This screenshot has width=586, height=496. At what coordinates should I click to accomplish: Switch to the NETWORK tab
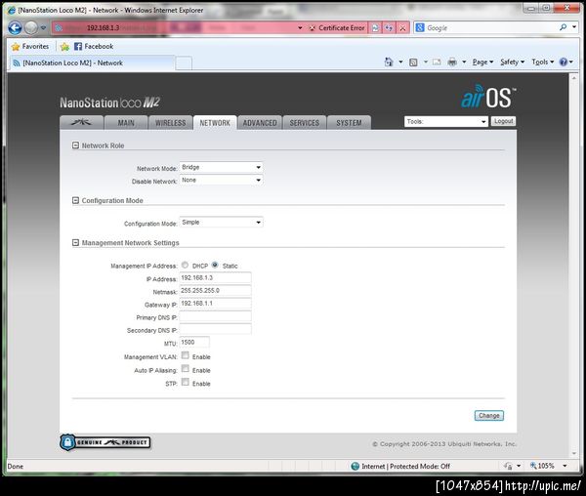[215, 123]
